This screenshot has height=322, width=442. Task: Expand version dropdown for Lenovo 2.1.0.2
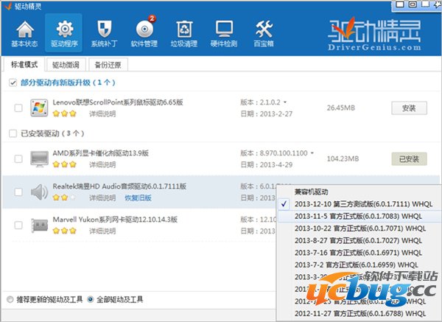(285, 102)
